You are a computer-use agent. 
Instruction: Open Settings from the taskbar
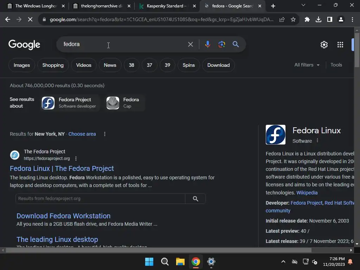coord(211,262)
